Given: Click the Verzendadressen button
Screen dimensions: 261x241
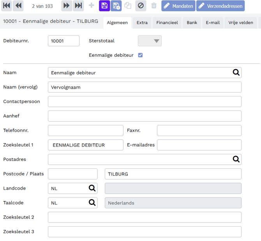Looking at the screenshot, I should [220, 6].
